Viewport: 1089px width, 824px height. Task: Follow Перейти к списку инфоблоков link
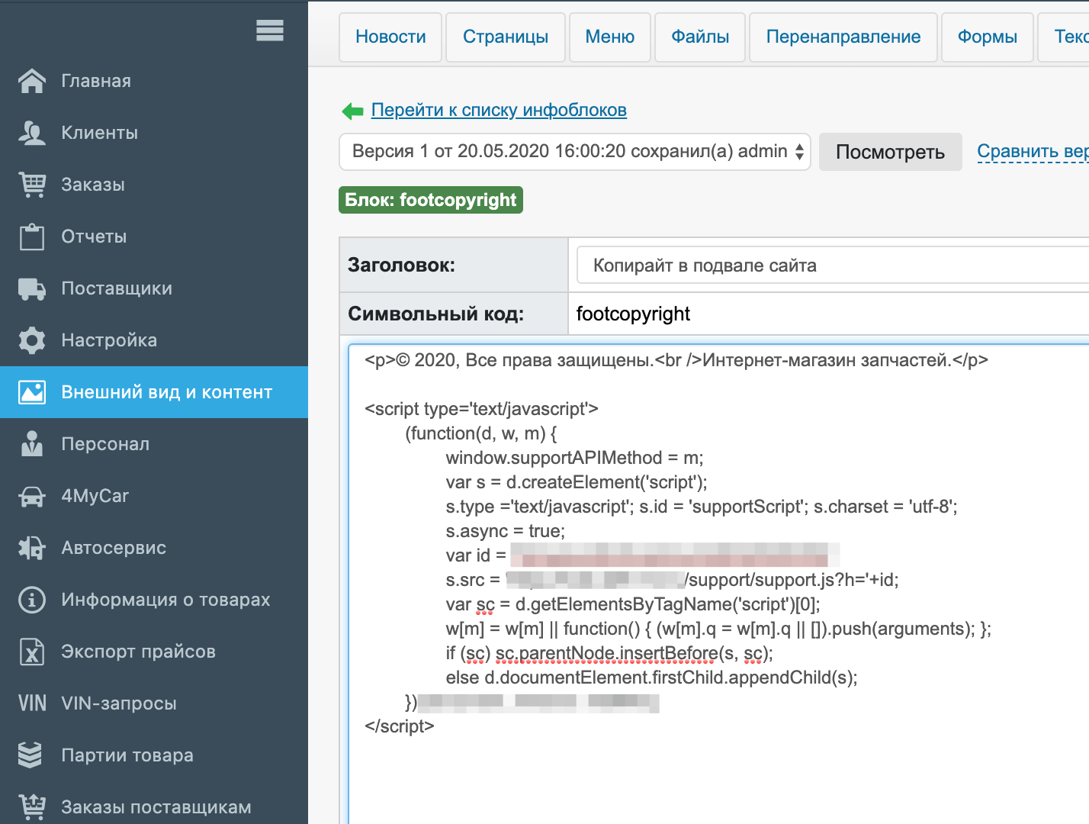coord(499,110)
